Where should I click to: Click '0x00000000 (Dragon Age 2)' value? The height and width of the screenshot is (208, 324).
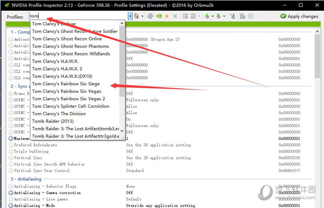pyautogui.click(x=153, y=39)
